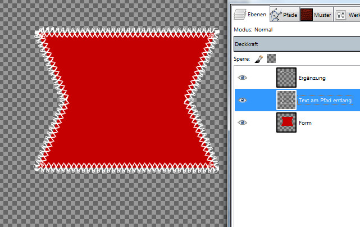Click the red Form layer thumbnail
Image resolution: width=360 pixels, height=227 pixels.
pyautogui.click(x=286, y=122)
